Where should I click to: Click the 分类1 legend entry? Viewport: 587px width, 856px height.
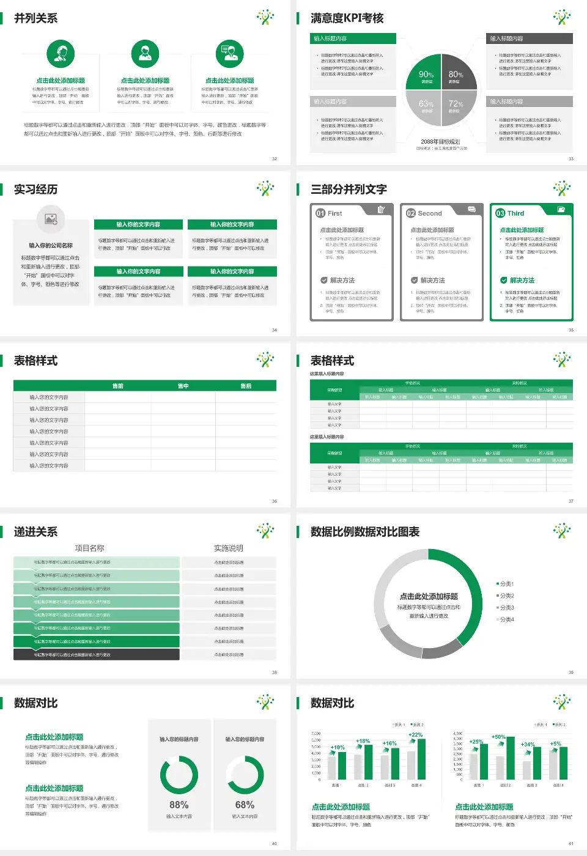coord(506,584)
